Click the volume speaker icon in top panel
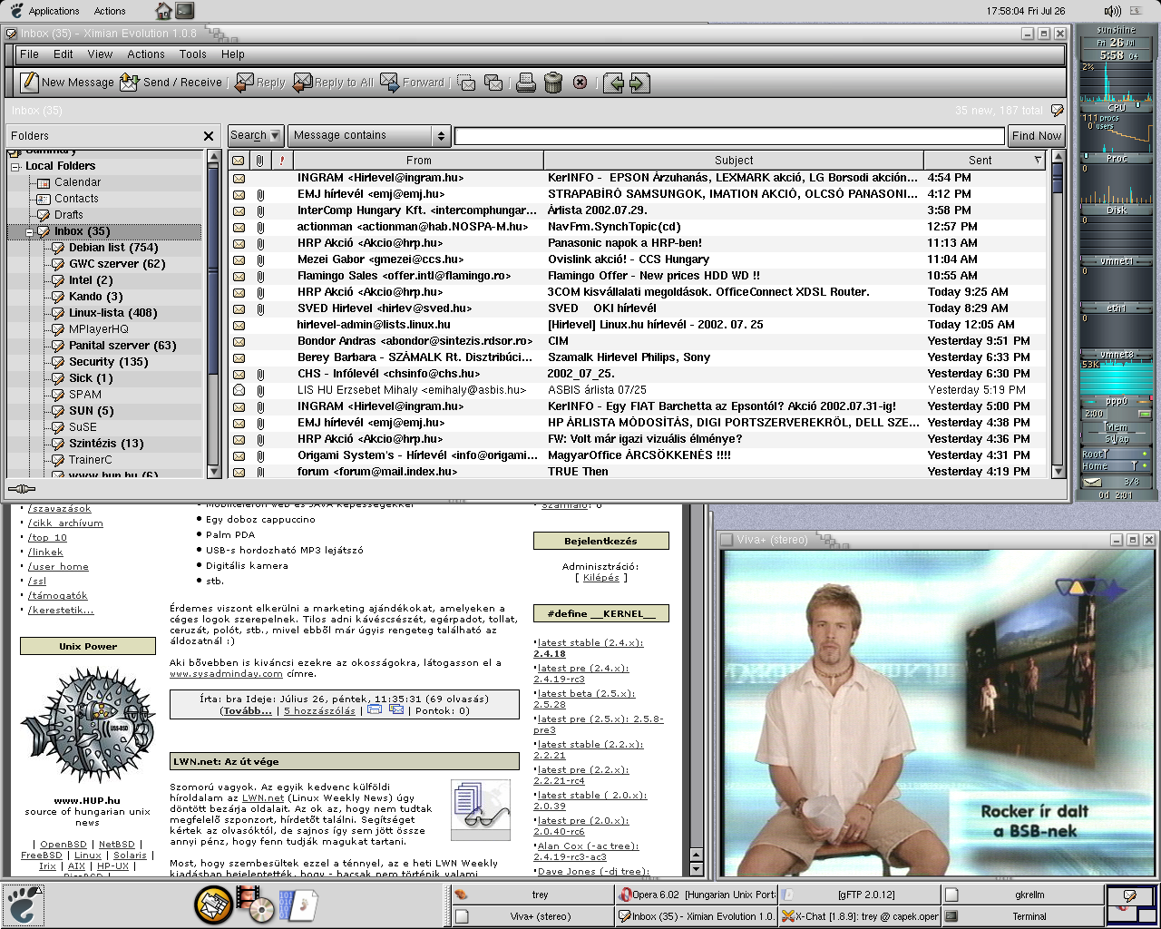Image resolution: width=1161 pixels, height=929 pixels. (1113, 11)
